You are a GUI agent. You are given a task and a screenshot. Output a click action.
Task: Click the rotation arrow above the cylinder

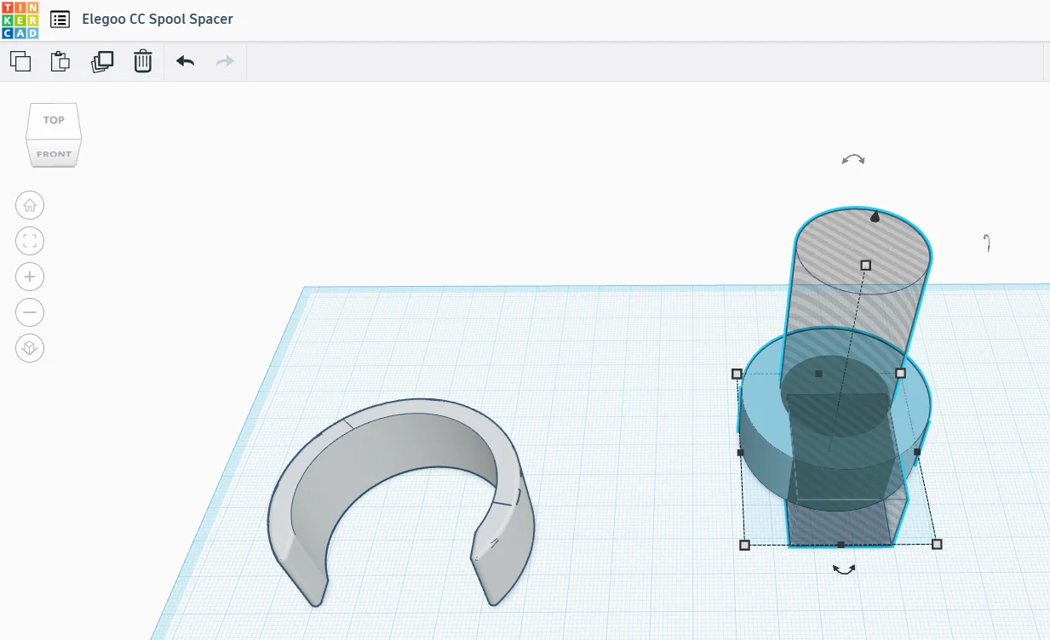point(853,159)
